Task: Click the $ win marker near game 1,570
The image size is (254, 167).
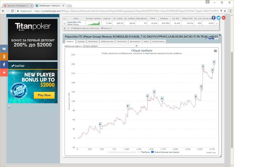Action: (154, 92)
